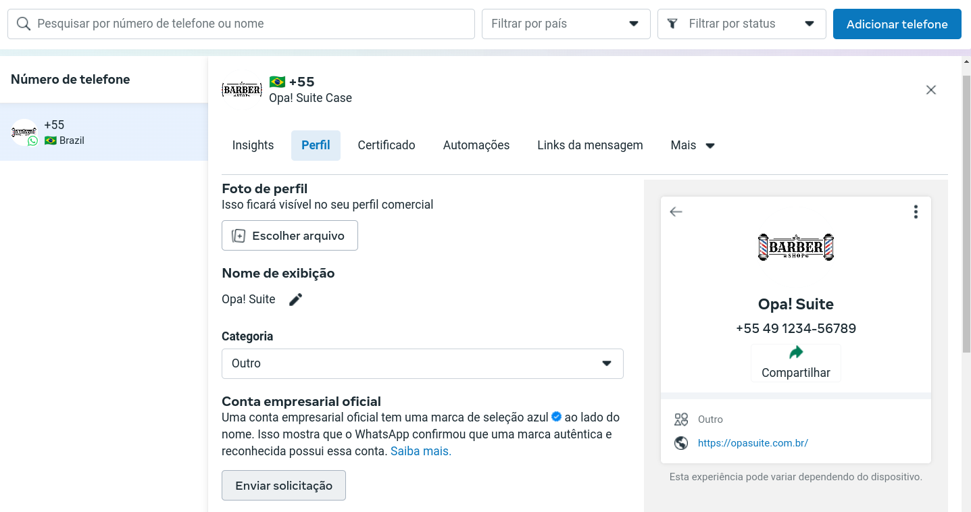Expand the Mais tab menu
Screen dimensions: 971x512
(x=693, y=145)
